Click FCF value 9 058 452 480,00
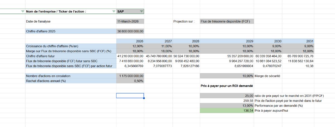335x127 pixels. [186, 61]
